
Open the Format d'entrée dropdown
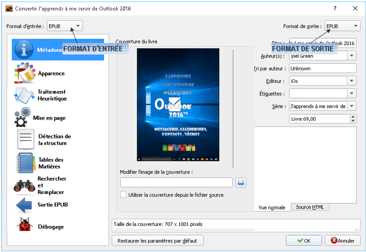point(65,26)
